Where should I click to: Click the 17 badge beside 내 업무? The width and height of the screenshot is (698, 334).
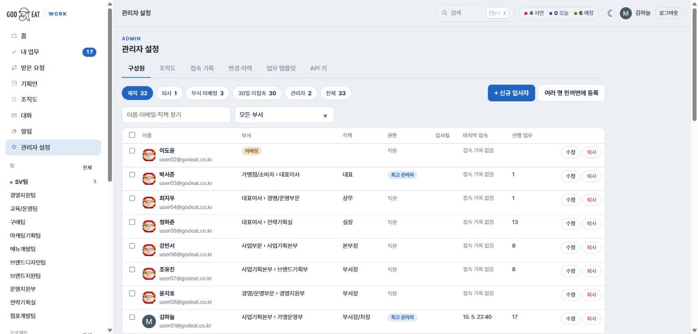point(90,52)
